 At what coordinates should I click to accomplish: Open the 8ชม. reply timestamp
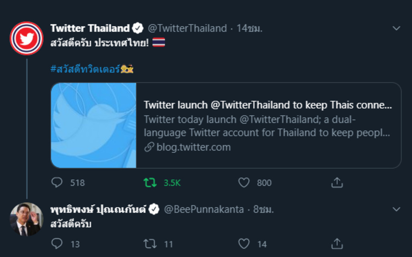(264, 209)
